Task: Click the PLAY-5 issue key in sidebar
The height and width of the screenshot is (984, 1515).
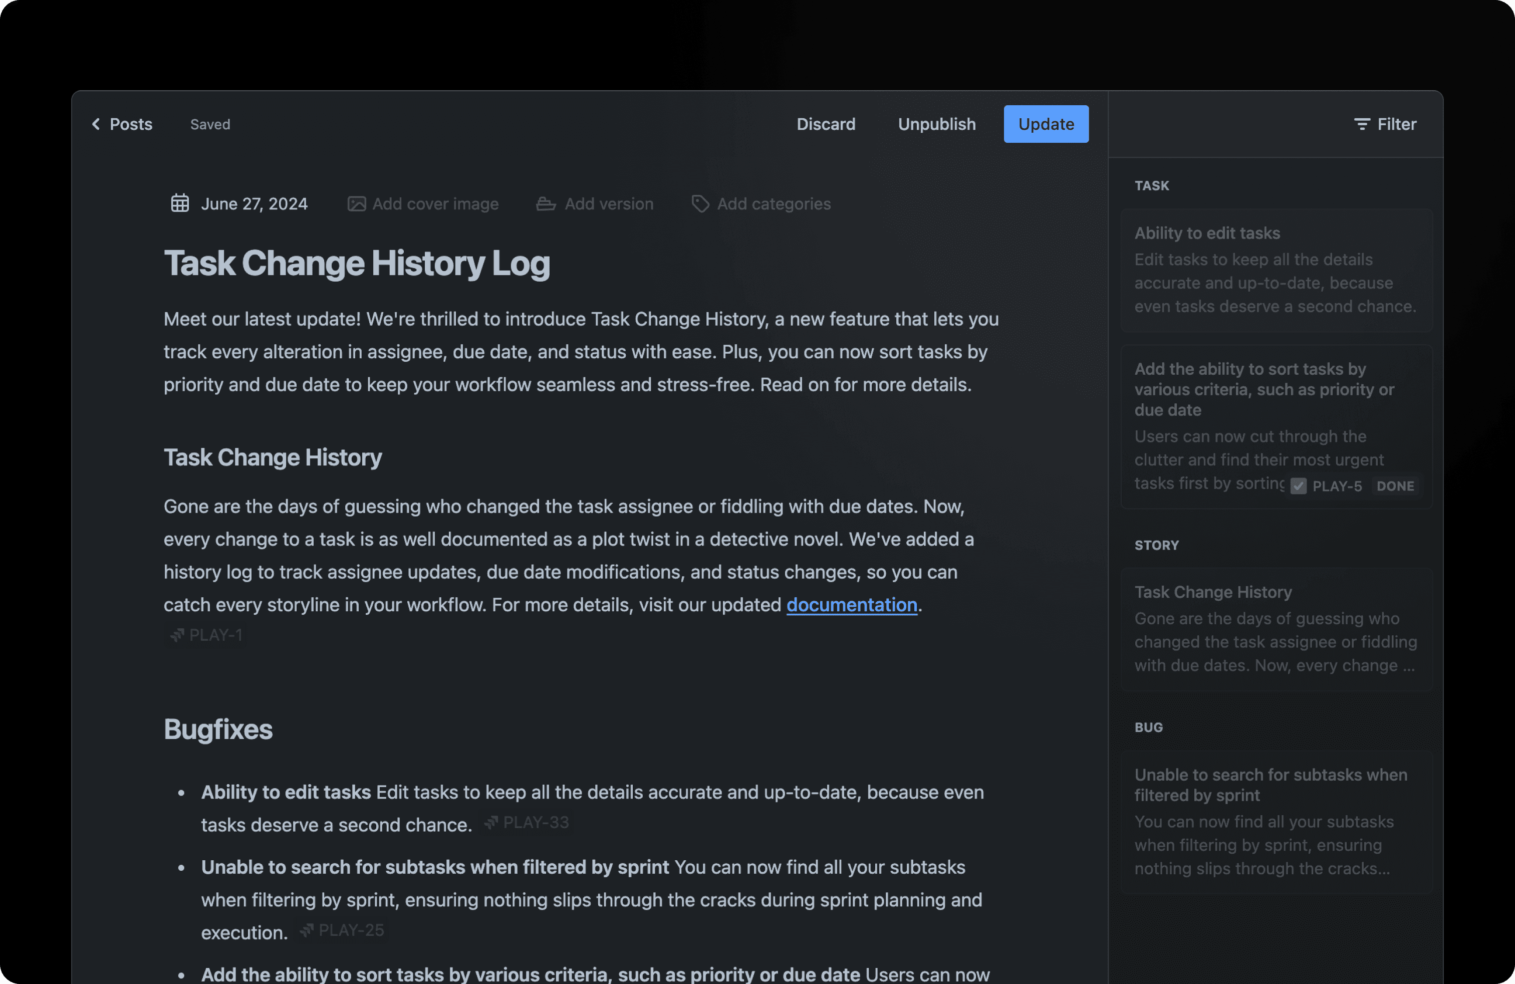Action: (1337, 485)
